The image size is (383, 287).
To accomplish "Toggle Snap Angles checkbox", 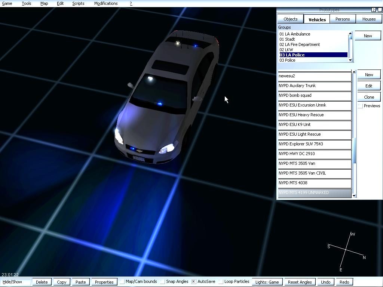I will point(162,282).
